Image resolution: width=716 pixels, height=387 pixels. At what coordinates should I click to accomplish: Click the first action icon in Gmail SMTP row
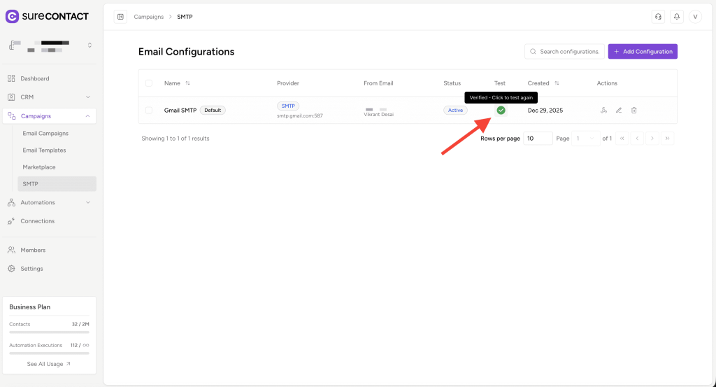603,111
